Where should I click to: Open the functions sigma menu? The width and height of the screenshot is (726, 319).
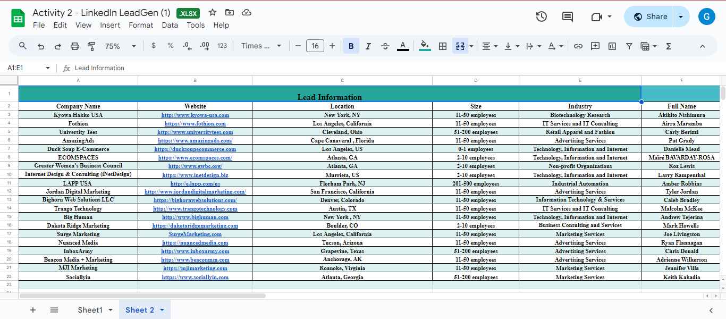point(669,46)
